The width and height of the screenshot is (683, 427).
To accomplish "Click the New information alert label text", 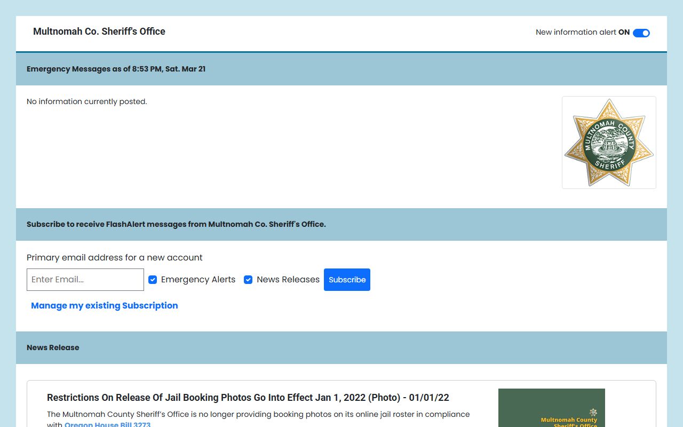I will (576, 33).
